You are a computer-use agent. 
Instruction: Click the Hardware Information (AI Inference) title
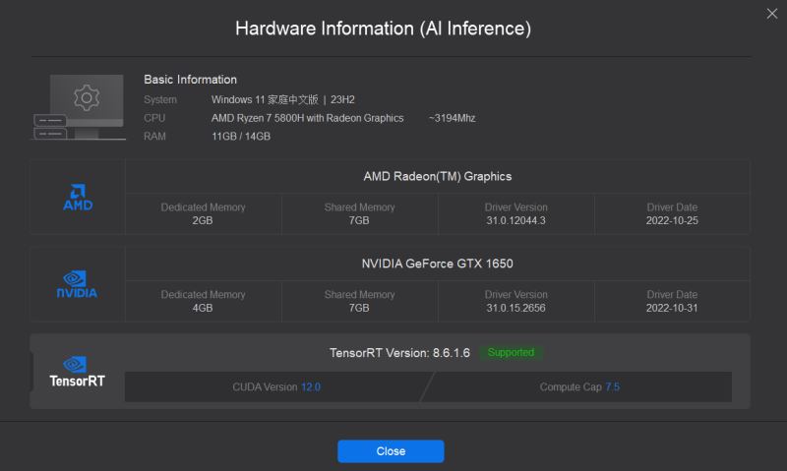383,29
